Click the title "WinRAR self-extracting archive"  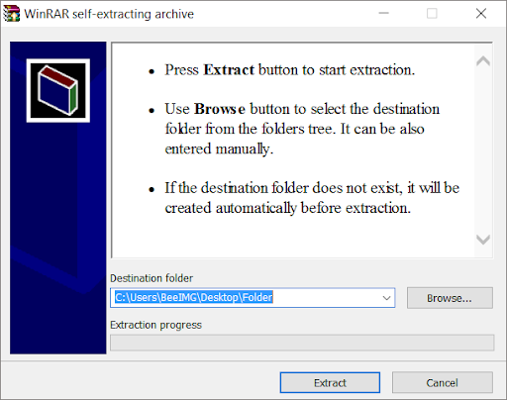point(109,14)
